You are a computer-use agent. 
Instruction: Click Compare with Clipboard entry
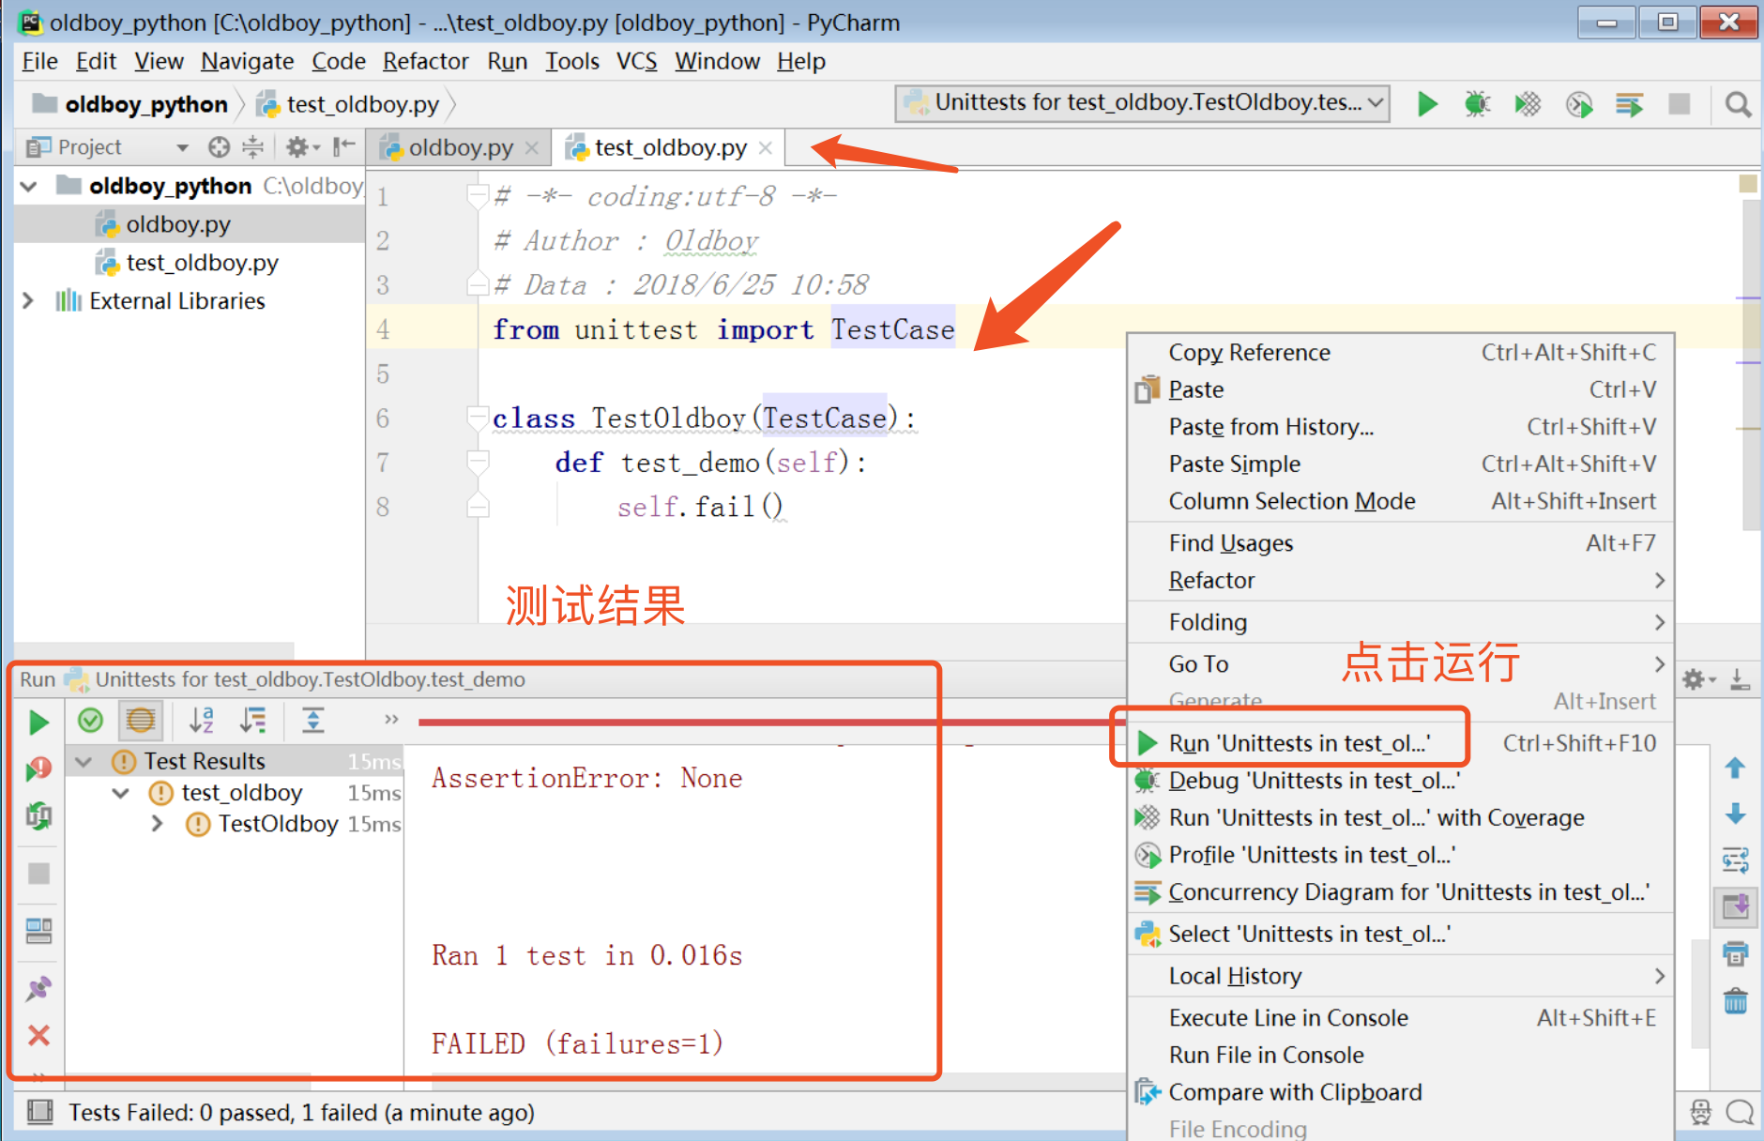click(1401, 1092)
